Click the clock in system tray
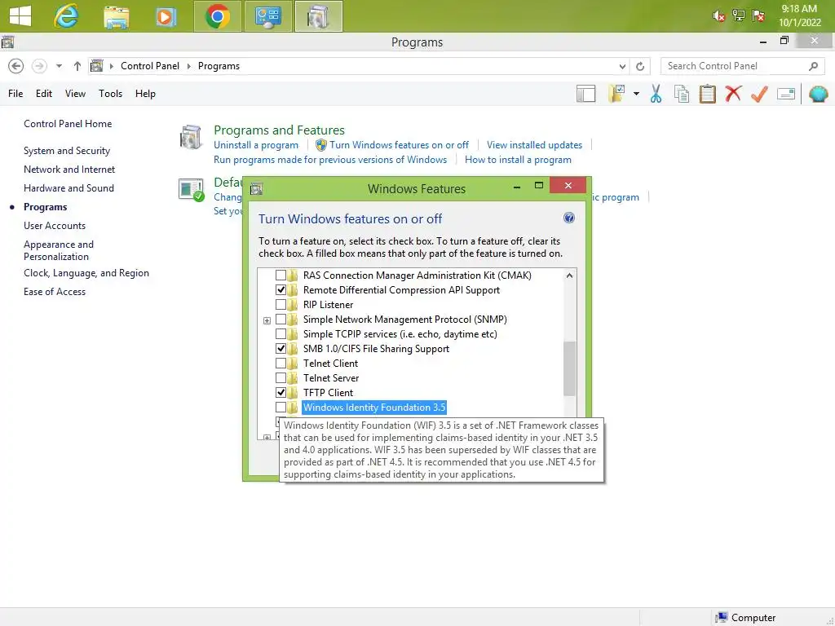This screenshot has width=835, height=626. [799, 16]
